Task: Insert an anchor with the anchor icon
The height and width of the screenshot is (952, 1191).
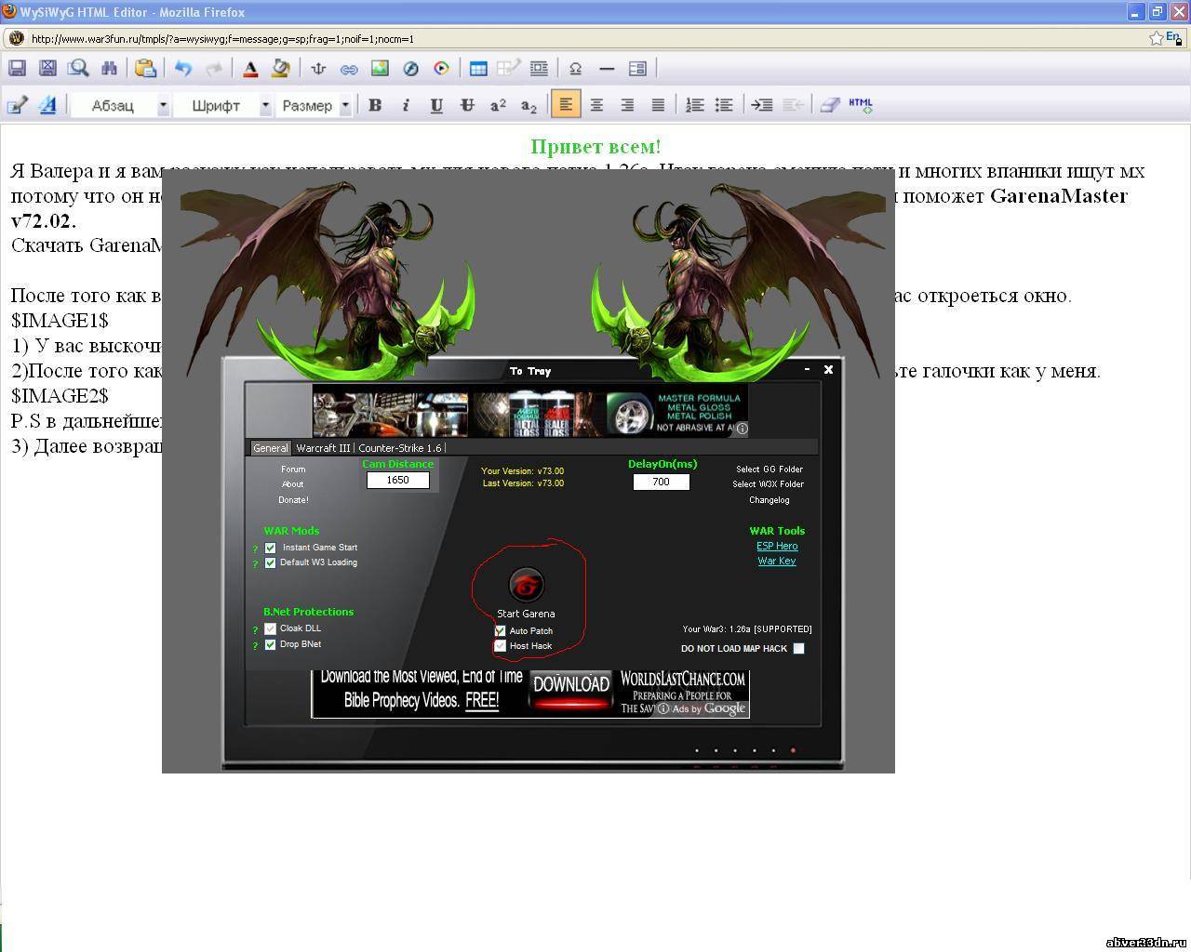Action: coord(318,68)
